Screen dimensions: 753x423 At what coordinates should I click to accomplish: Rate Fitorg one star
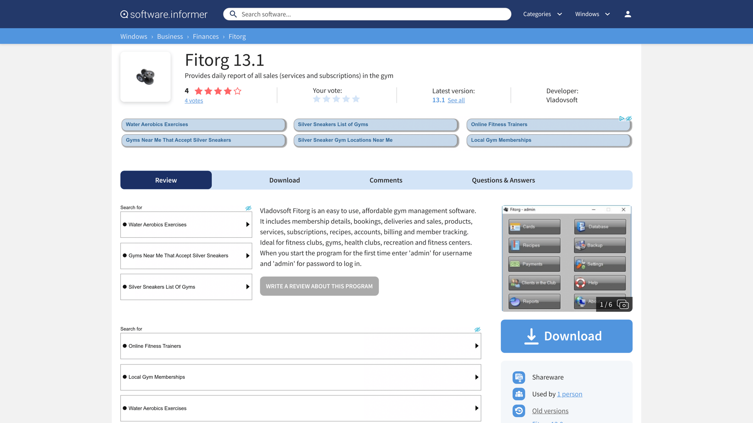317,99
